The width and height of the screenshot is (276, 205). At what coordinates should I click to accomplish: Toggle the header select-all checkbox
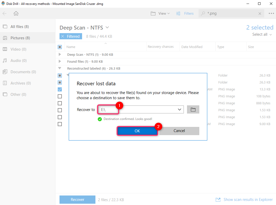coord(60,47)
